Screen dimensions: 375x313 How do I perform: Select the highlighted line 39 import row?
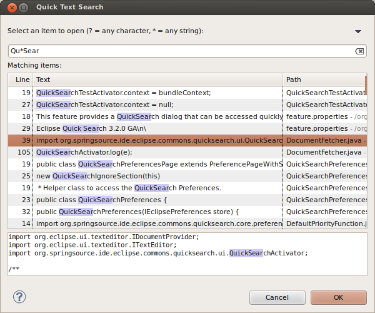(187, 140)
